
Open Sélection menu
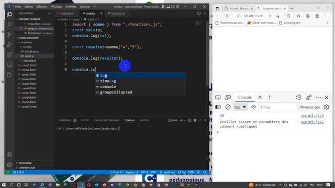click(x=42, y=7)
